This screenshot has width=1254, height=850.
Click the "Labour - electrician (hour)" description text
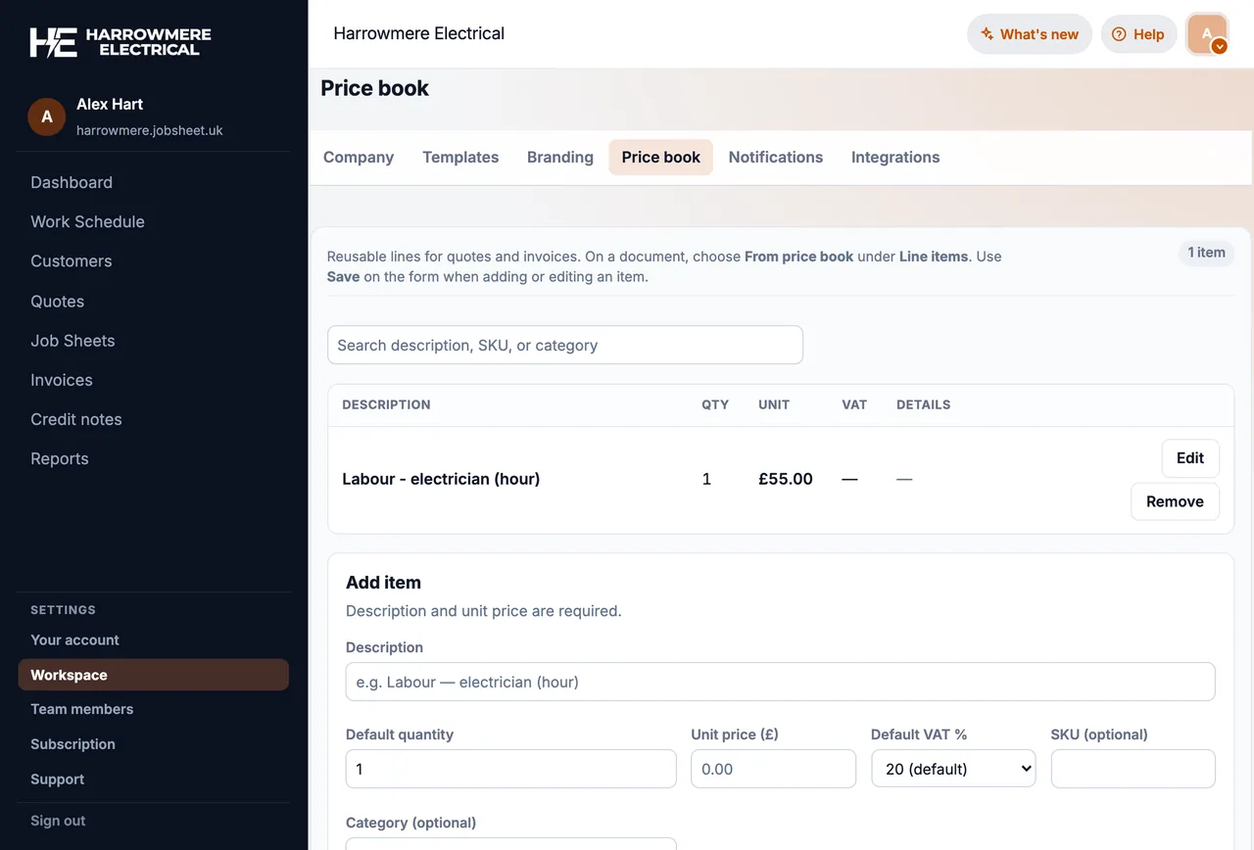441,479
